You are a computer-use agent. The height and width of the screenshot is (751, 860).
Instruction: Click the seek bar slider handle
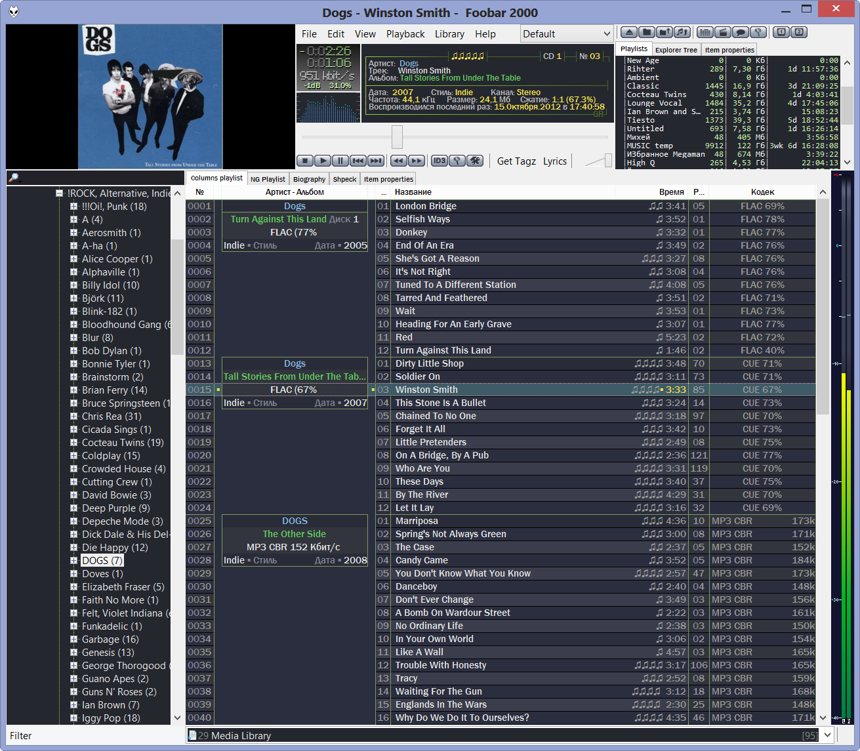397,137
